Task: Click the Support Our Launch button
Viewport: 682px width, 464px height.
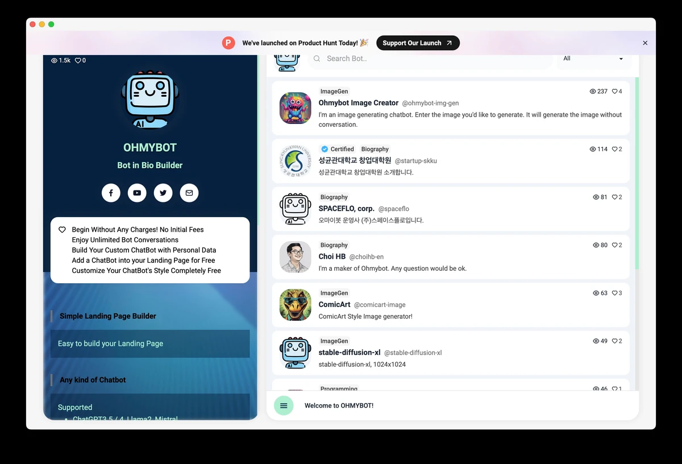Action: (x=418, y=43)
